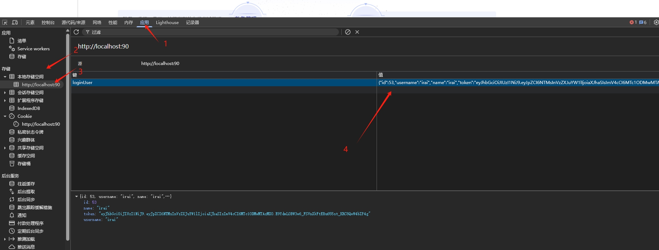Click the inspect element picker icon
The height and width of the screenshot is (250, 659).
pos(5,22)
